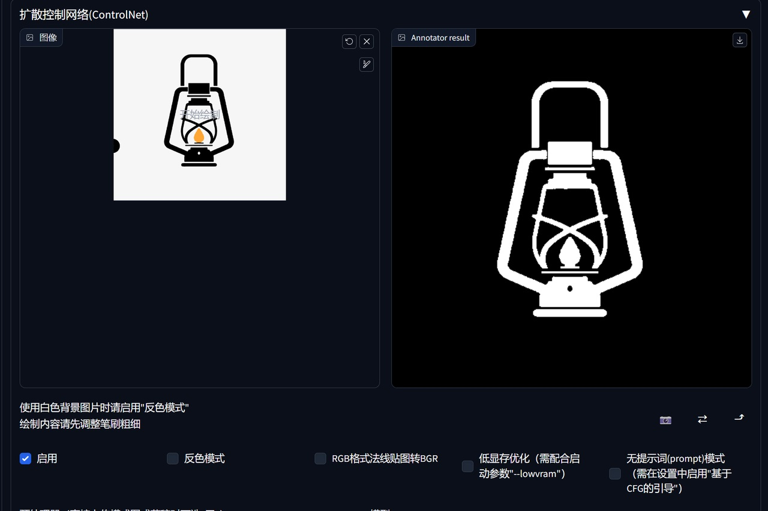768x511 pixels.
Task: Select the Annotator result label tab
Action: (x=434, y=37)
